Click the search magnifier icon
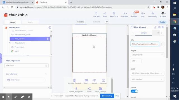This screenshot has height=100, width=179. click(46, 66)
